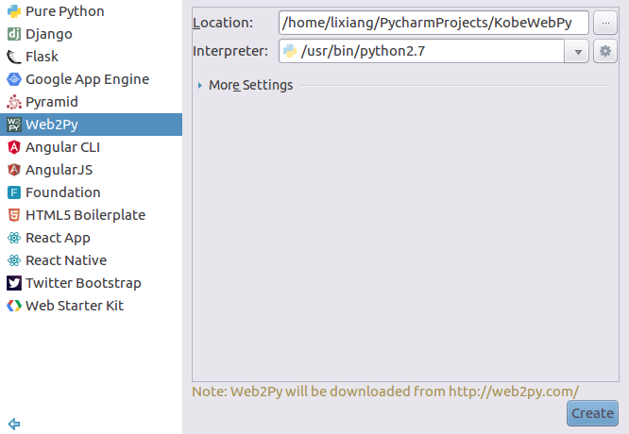
Task: Click the Web2Py download note text
Action: click(385, 392)
